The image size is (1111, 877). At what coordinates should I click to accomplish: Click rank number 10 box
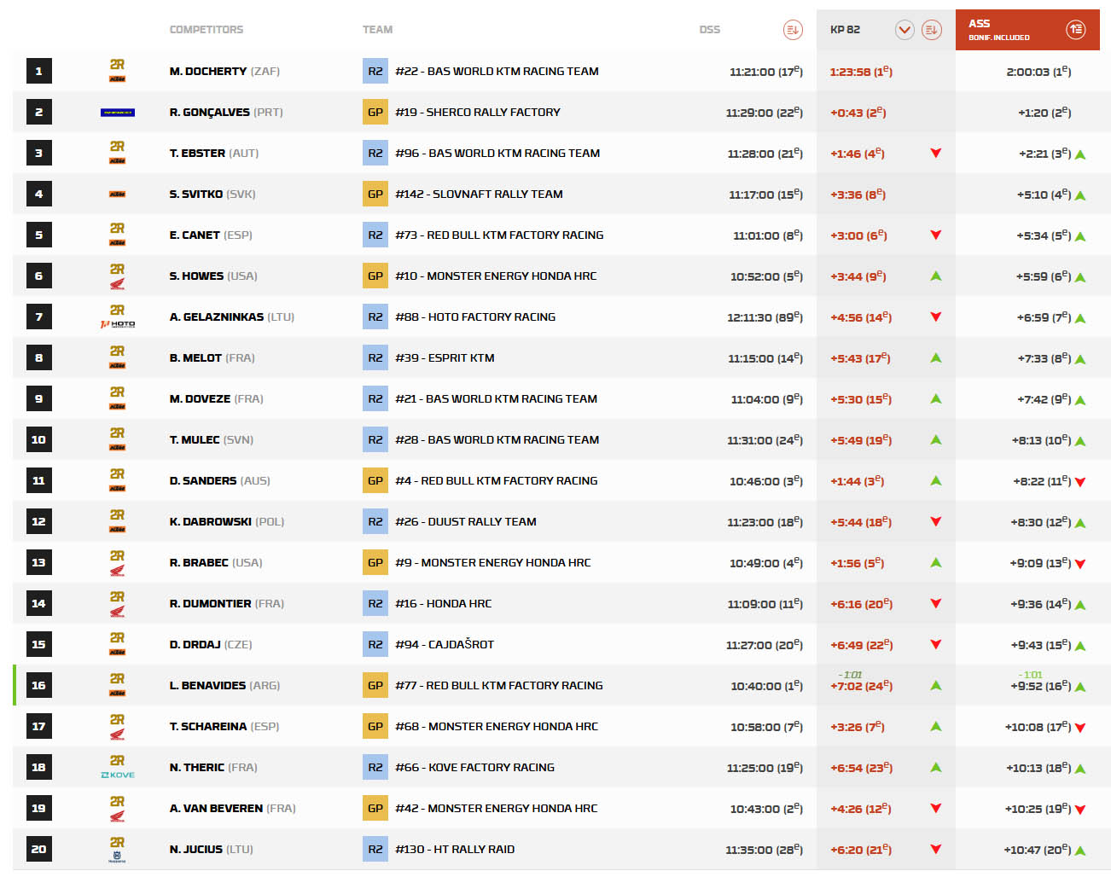point(38,440)
